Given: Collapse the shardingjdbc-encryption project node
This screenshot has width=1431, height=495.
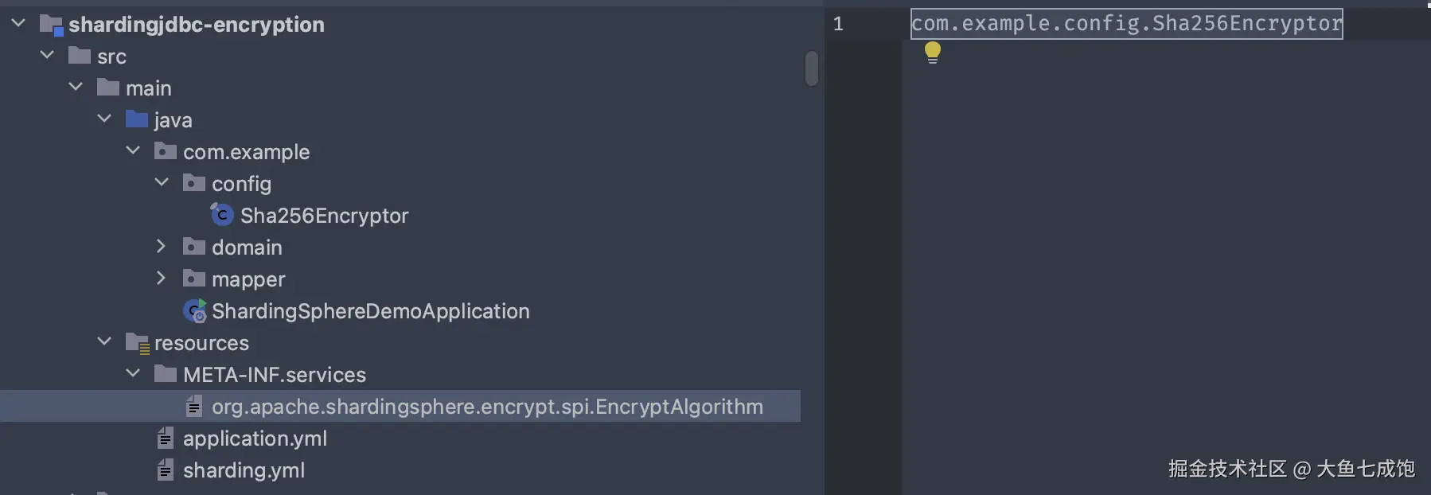Looking at the screenshot, I should (18, 24).
